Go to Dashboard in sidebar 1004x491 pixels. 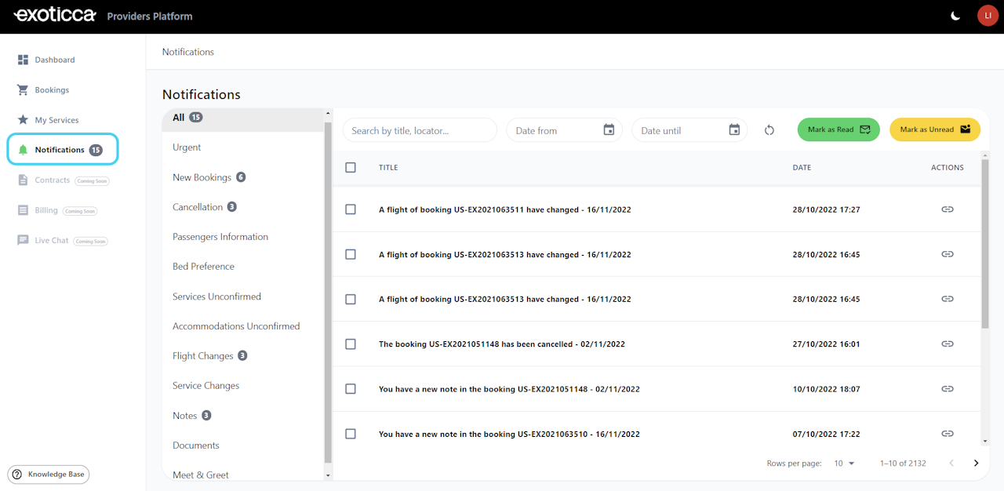point(55,60)
